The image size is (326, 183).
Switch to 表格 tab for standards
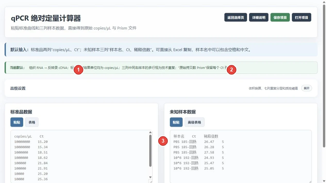(32, 122)
